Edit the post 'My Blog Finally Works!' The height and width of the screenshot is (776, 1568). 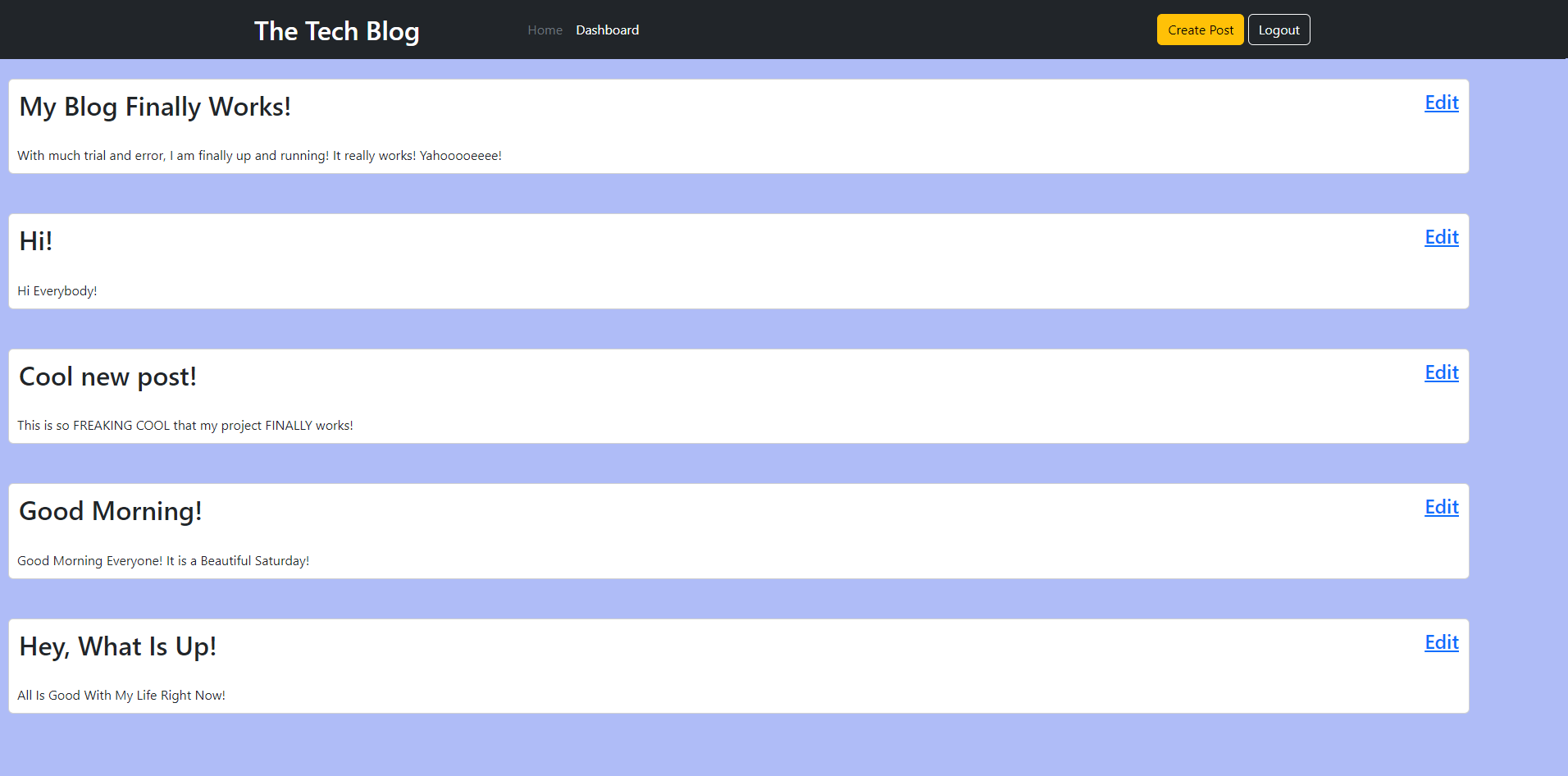(1441, 103)
